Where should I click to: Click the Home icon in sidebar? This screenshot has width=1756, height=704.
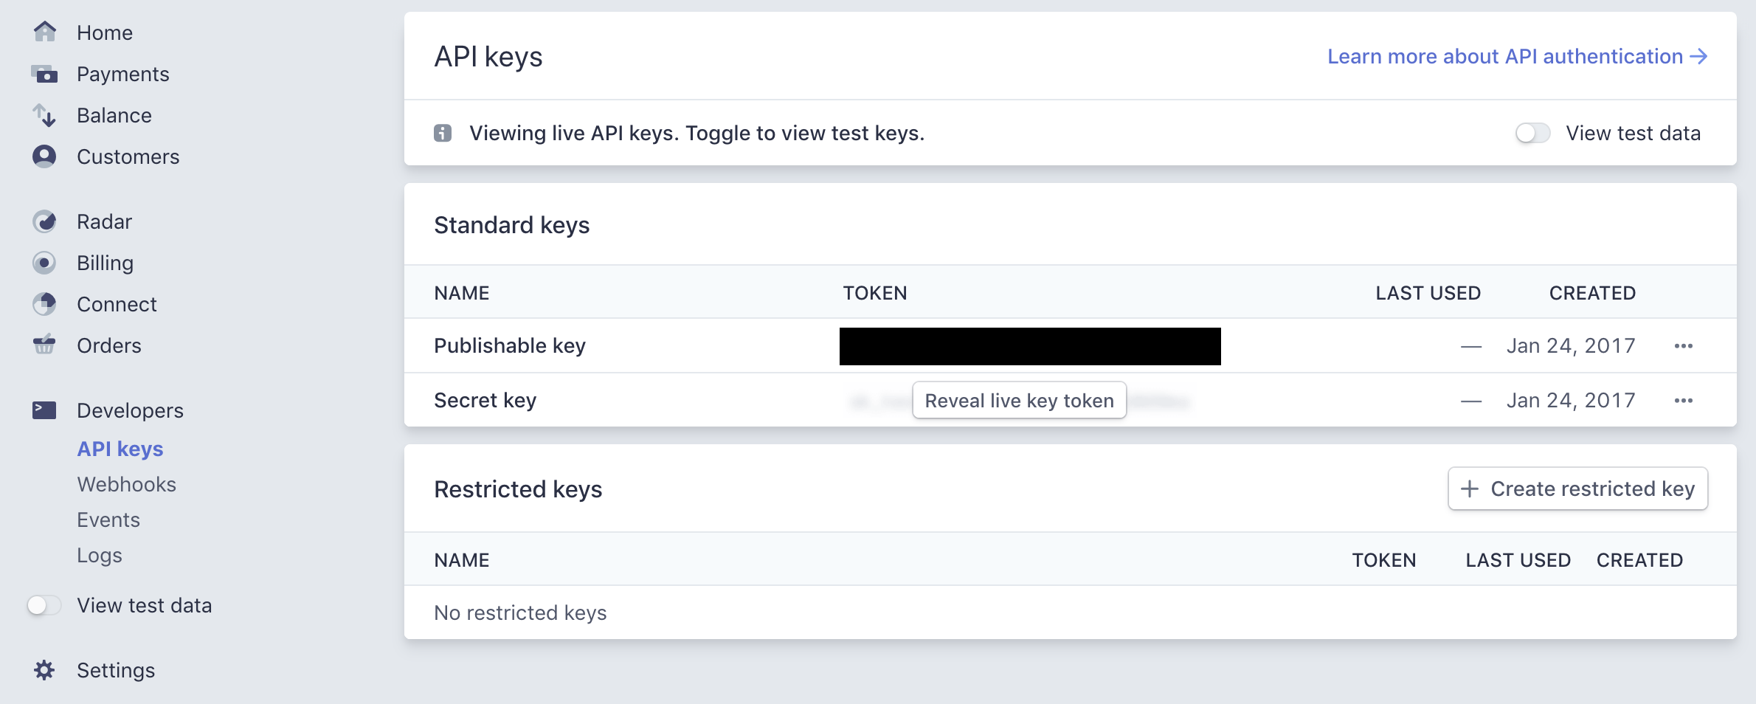click(44, 32)
